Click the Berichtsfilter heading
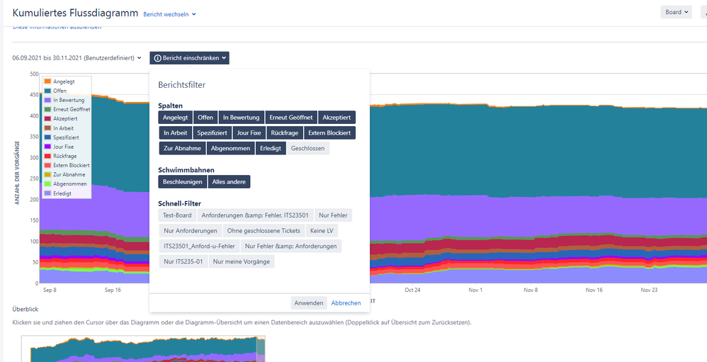The image size is (707, 362). 182,84
